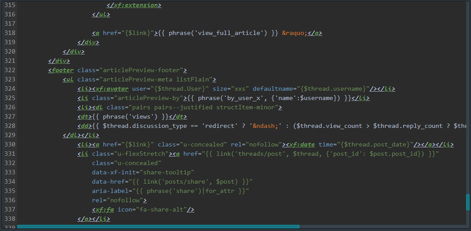Click $thread.view_count on line 328
Image resolution: width=471 pixels, height=231 pixels.
[329, 126]
